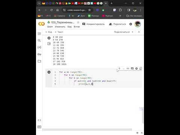Add a text cell with + Текст

(x=59, y=32)
